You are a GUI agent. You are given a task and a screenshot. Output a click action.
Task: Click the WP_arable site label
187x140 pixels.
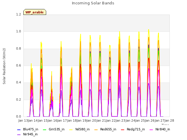point(35,12)
